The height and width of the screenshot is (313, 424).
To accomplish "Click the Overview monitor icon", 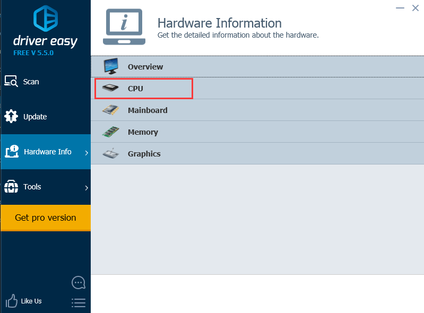I will 111,66.
